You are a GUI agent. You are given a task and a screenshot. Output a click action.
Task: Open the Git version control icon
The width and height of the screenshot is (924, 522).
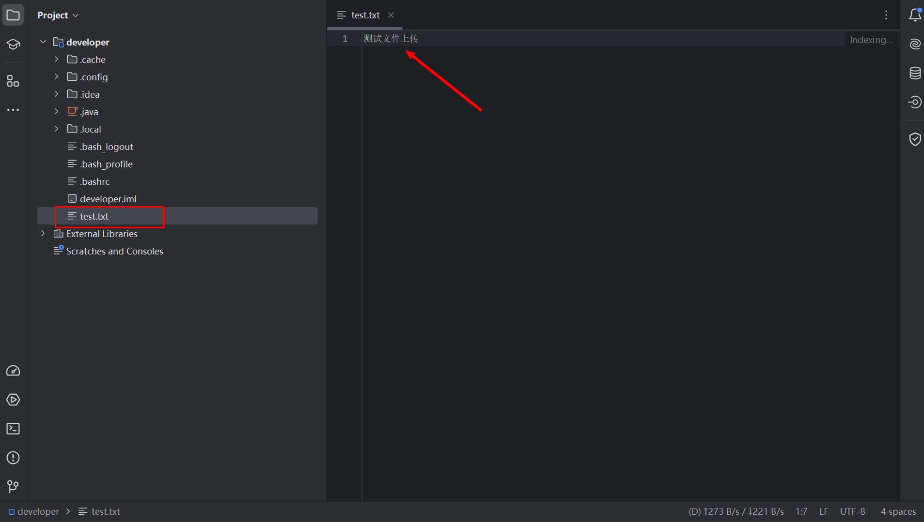pyautogui.click(x=13, y=486)
